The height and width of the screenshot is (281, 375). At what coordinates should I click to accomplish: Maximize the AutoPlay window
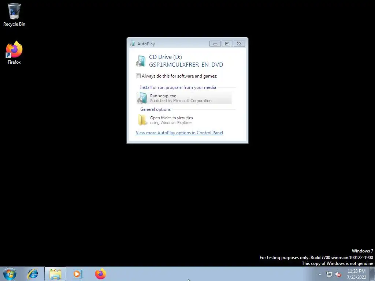coord(227,44)
